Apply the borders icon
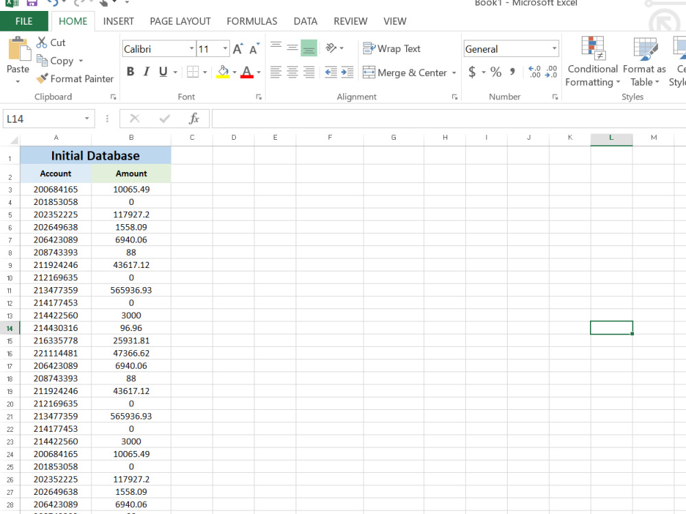Image resolution: width=686 pixels, height=514 pixels. 193,72
